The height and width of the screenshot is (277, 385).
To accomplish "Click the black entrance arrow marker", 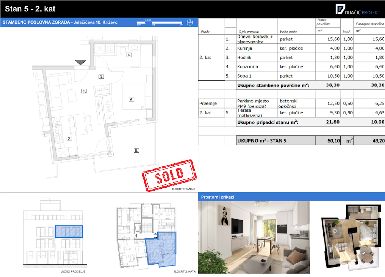I will click(80, 62).
